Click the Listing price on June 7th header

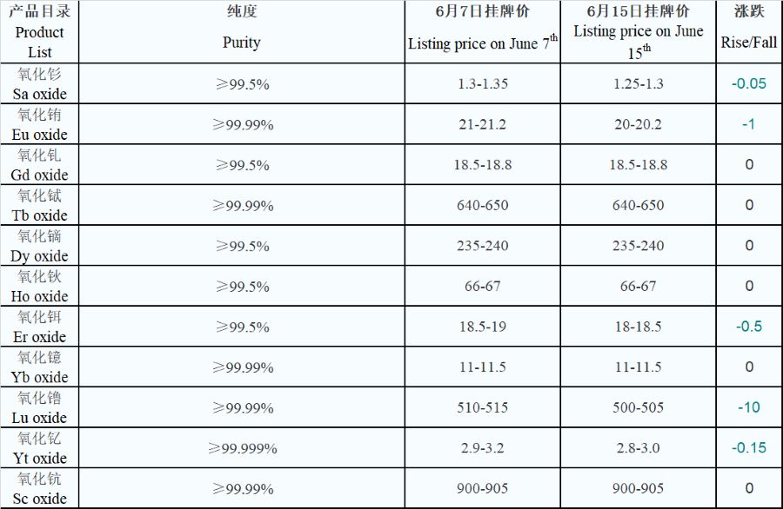482,31
